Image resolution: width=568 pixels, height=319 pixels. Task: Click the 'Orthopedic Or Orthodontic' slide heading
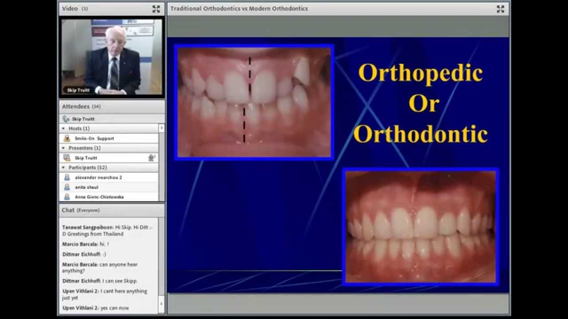tap(420, 103)
